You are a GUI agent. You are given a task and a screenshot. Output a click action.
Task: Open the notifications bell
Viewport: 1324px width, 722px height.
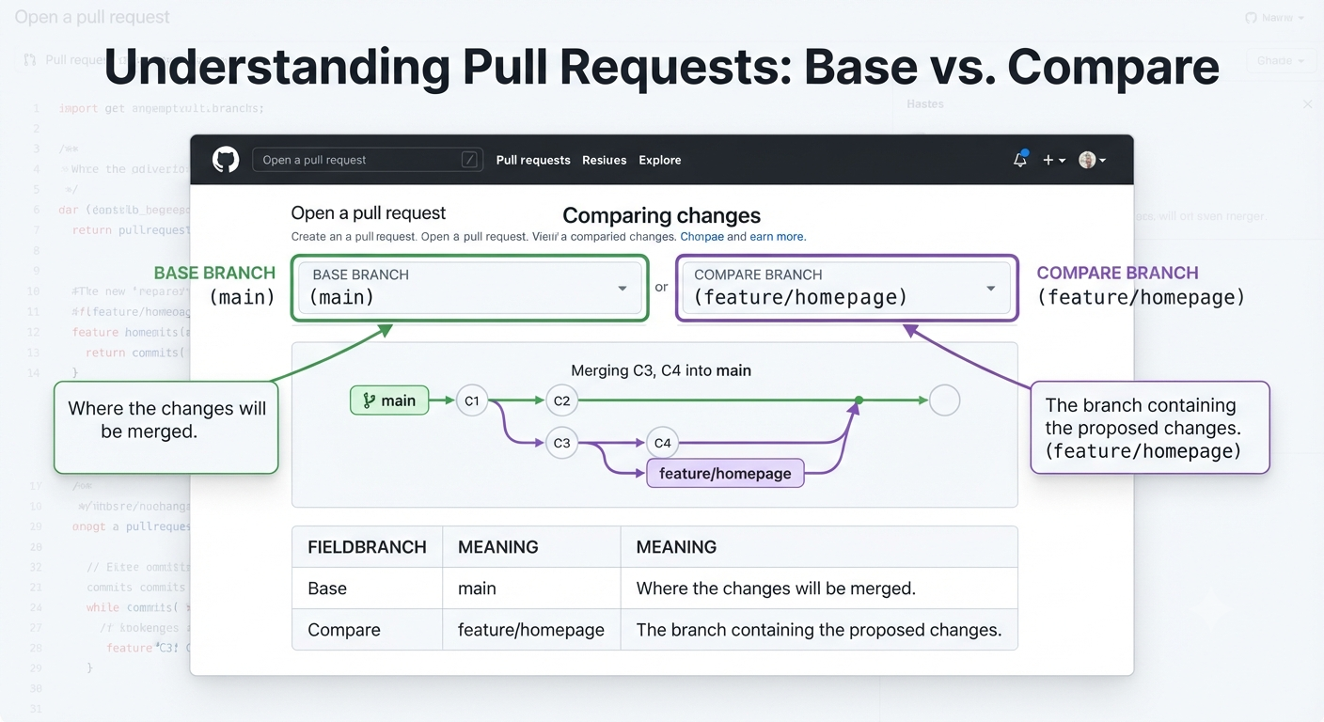(x=1020, y=160)
